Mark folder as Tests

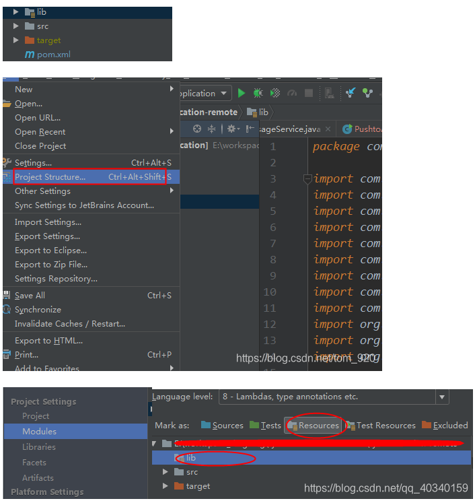265,426
